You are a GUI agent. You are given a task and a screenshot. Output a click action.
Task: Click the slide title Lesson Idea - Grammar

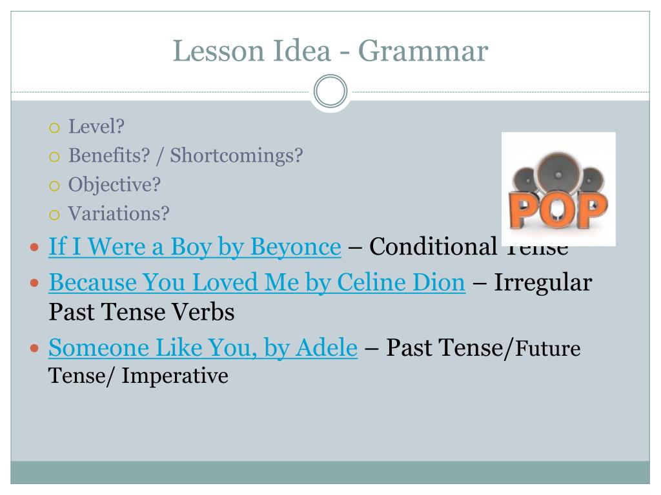click(x=330, y=51)
